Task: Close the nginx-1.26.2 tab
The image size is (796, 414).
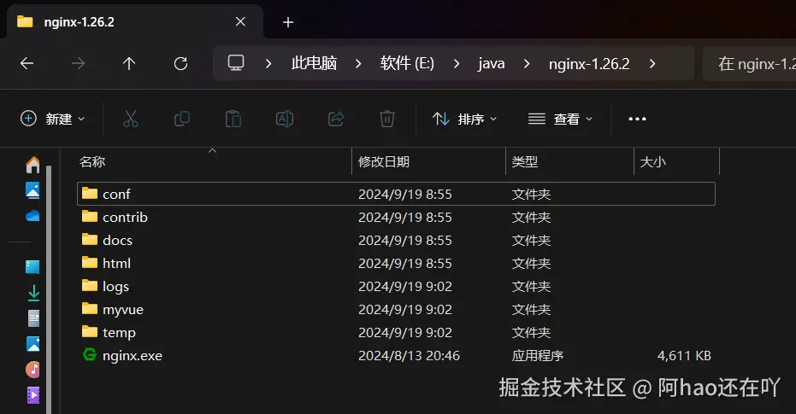Action: pyautogui.click(x=240, y=22)
